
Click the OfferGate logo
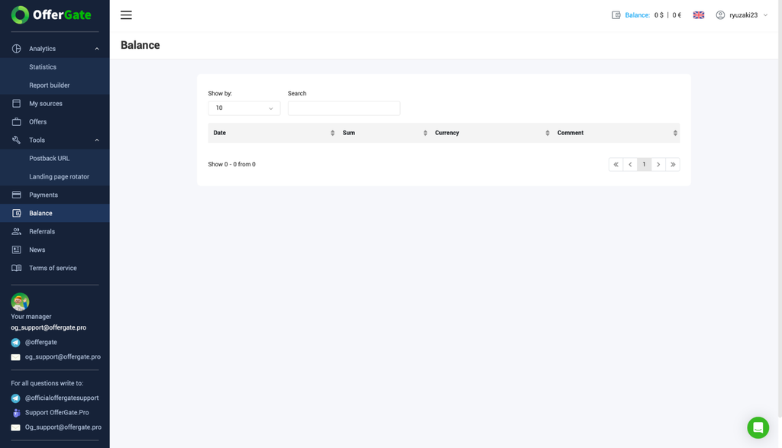[51, 15]
